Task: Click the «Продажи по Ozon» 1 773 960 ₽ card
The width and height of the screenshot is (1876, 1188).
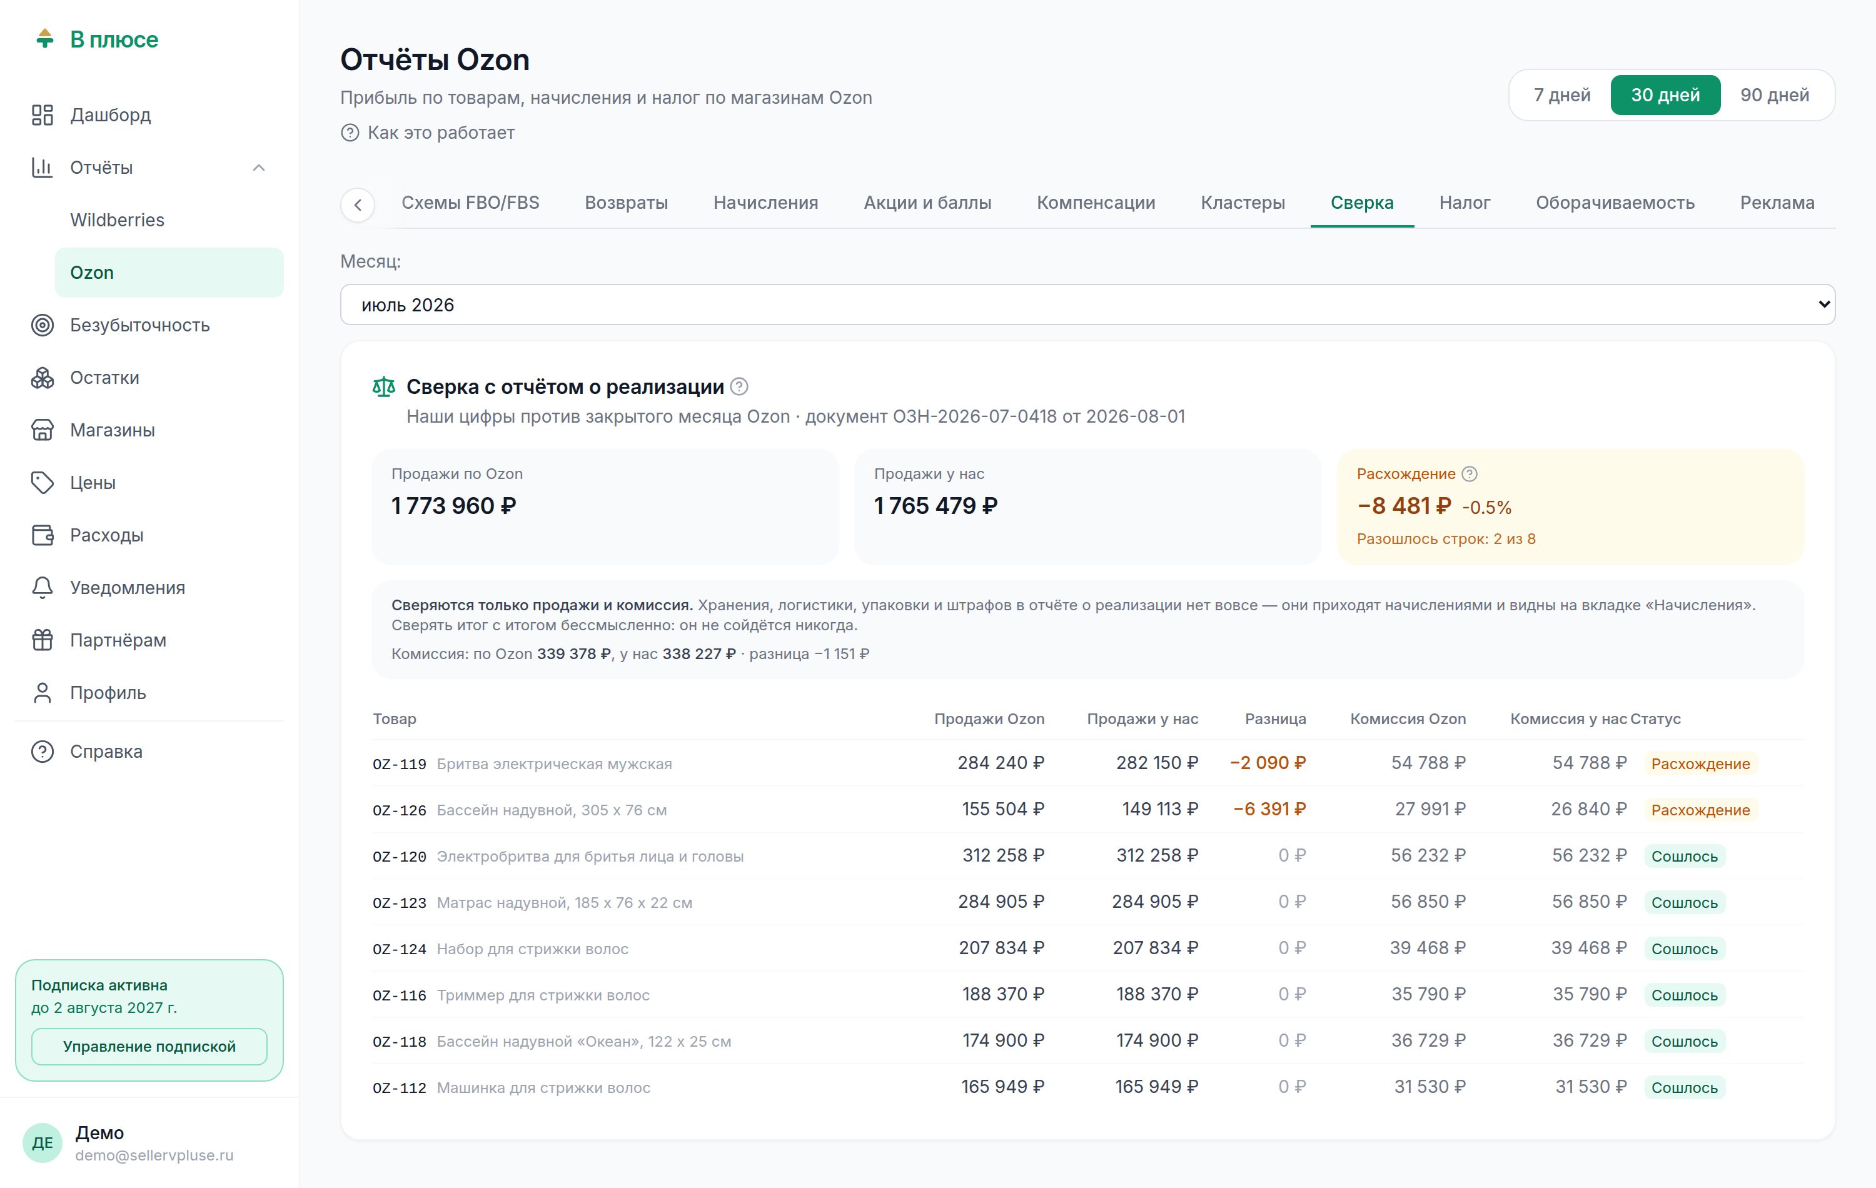Action: point(605,506)
